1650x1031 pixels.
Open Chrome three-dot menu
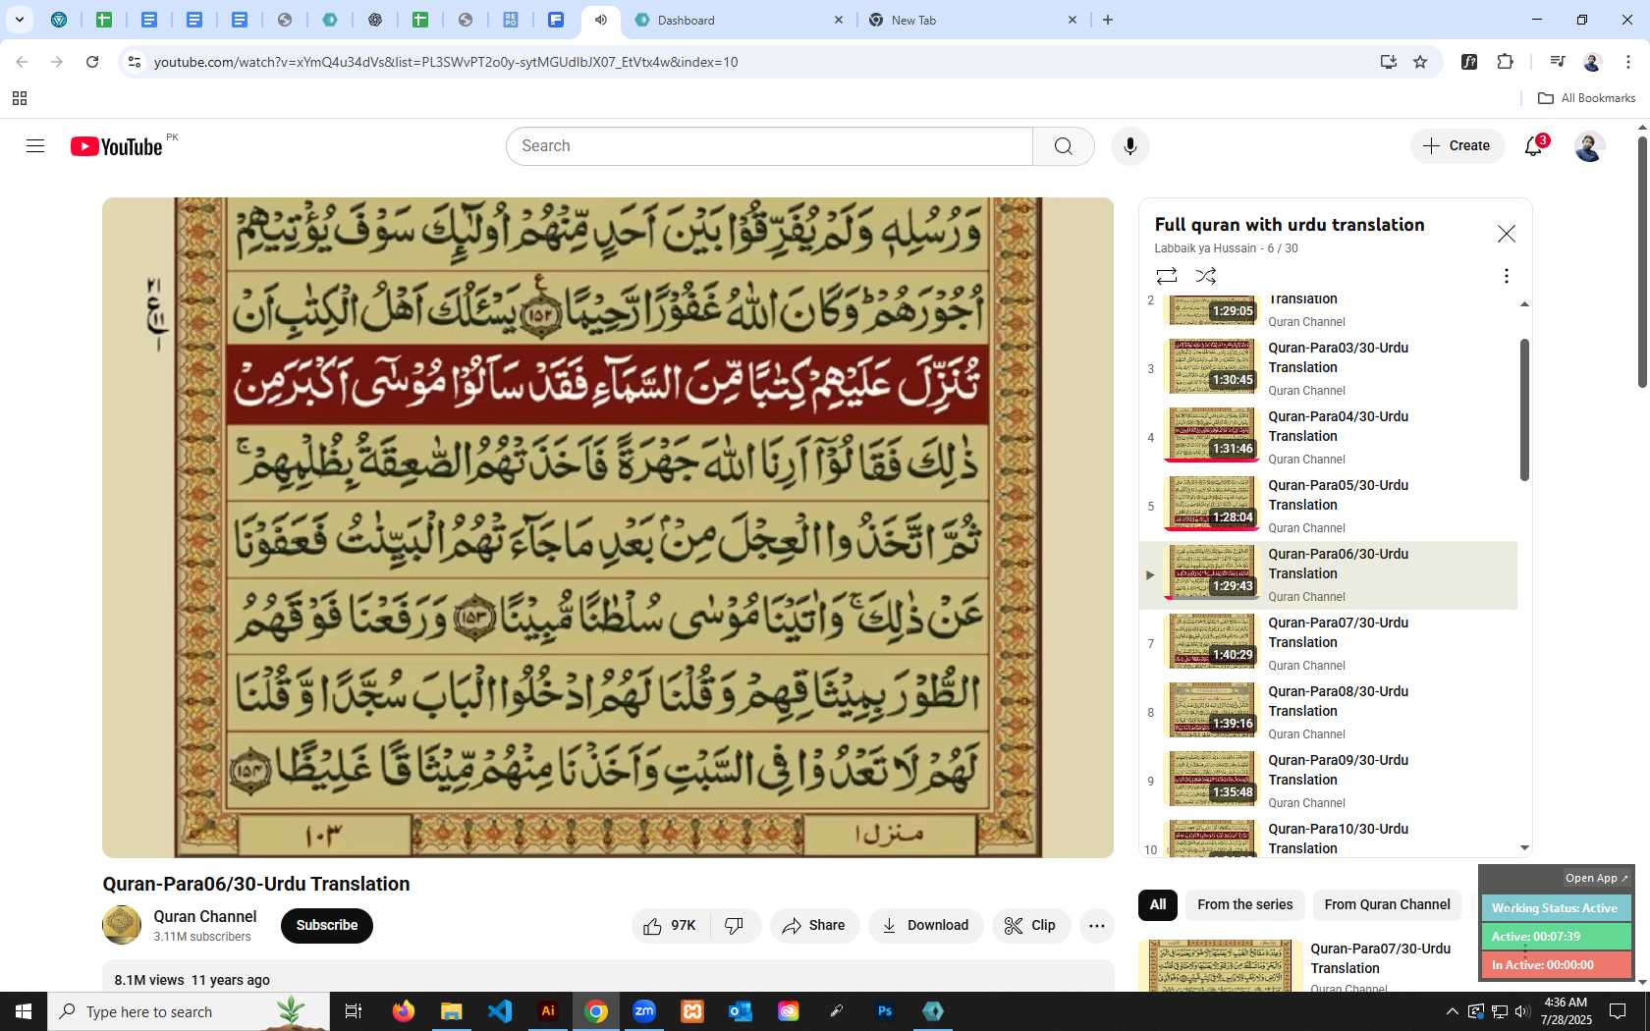(1628, 62)
